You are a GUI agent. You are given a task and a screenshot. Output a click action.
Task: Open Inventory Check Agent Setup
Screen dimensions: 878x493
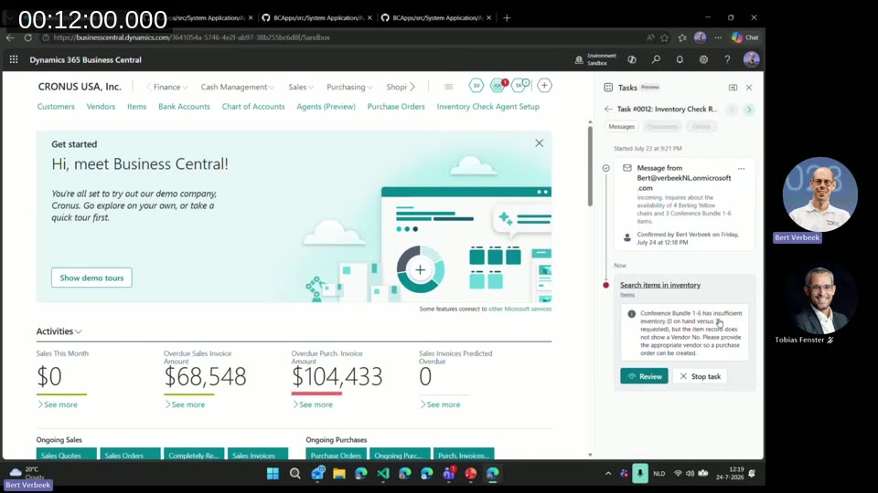tap(487, 106)
